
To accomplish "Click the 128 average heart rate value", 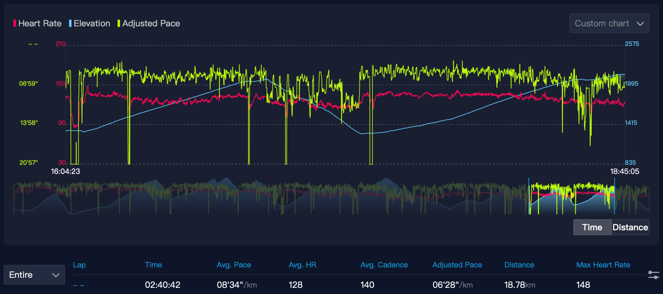I will 296,285.
